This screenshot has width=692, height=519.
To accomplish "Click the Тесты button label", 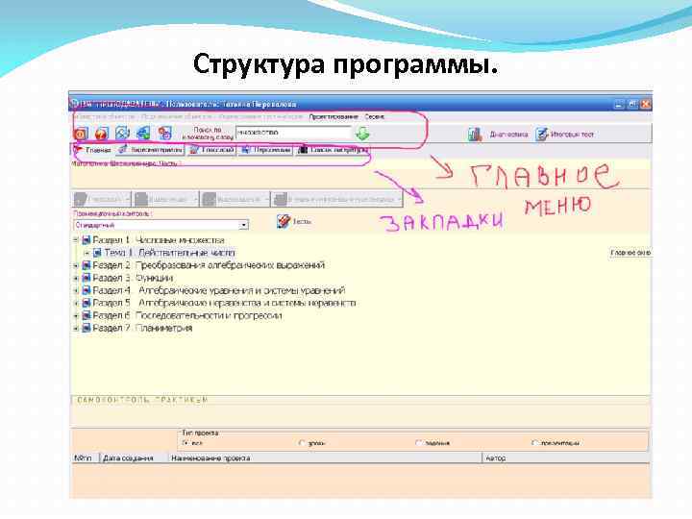I will tap(302, 222).
